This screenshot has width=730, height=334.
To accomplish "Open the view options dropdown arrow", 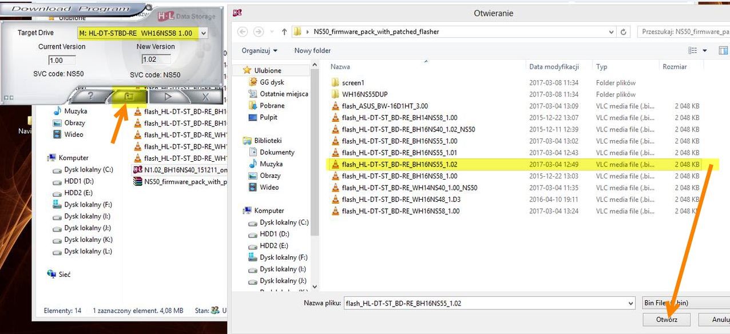I will [705, 50].
